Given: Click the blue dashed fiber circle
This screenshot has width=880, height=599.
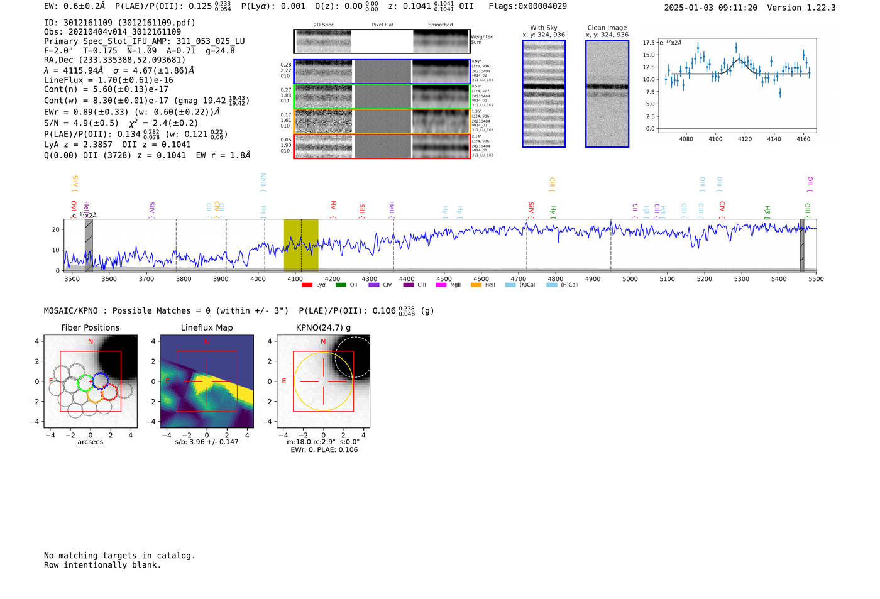Looking at the screenshot, I should point(101,381).
